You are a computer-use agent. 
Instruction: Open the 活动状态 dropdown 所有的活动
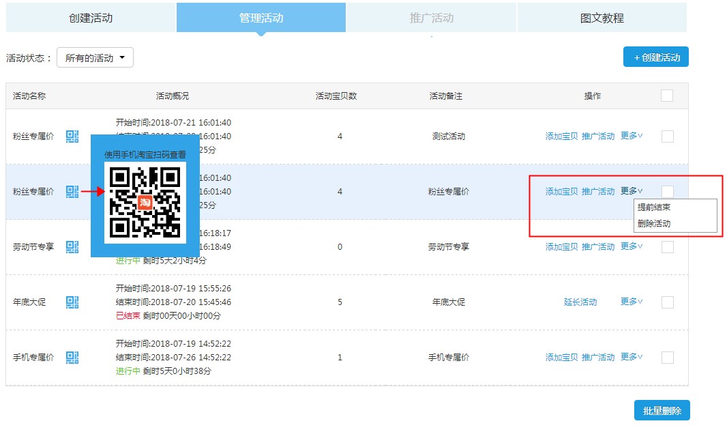click(x=95, y=57)
